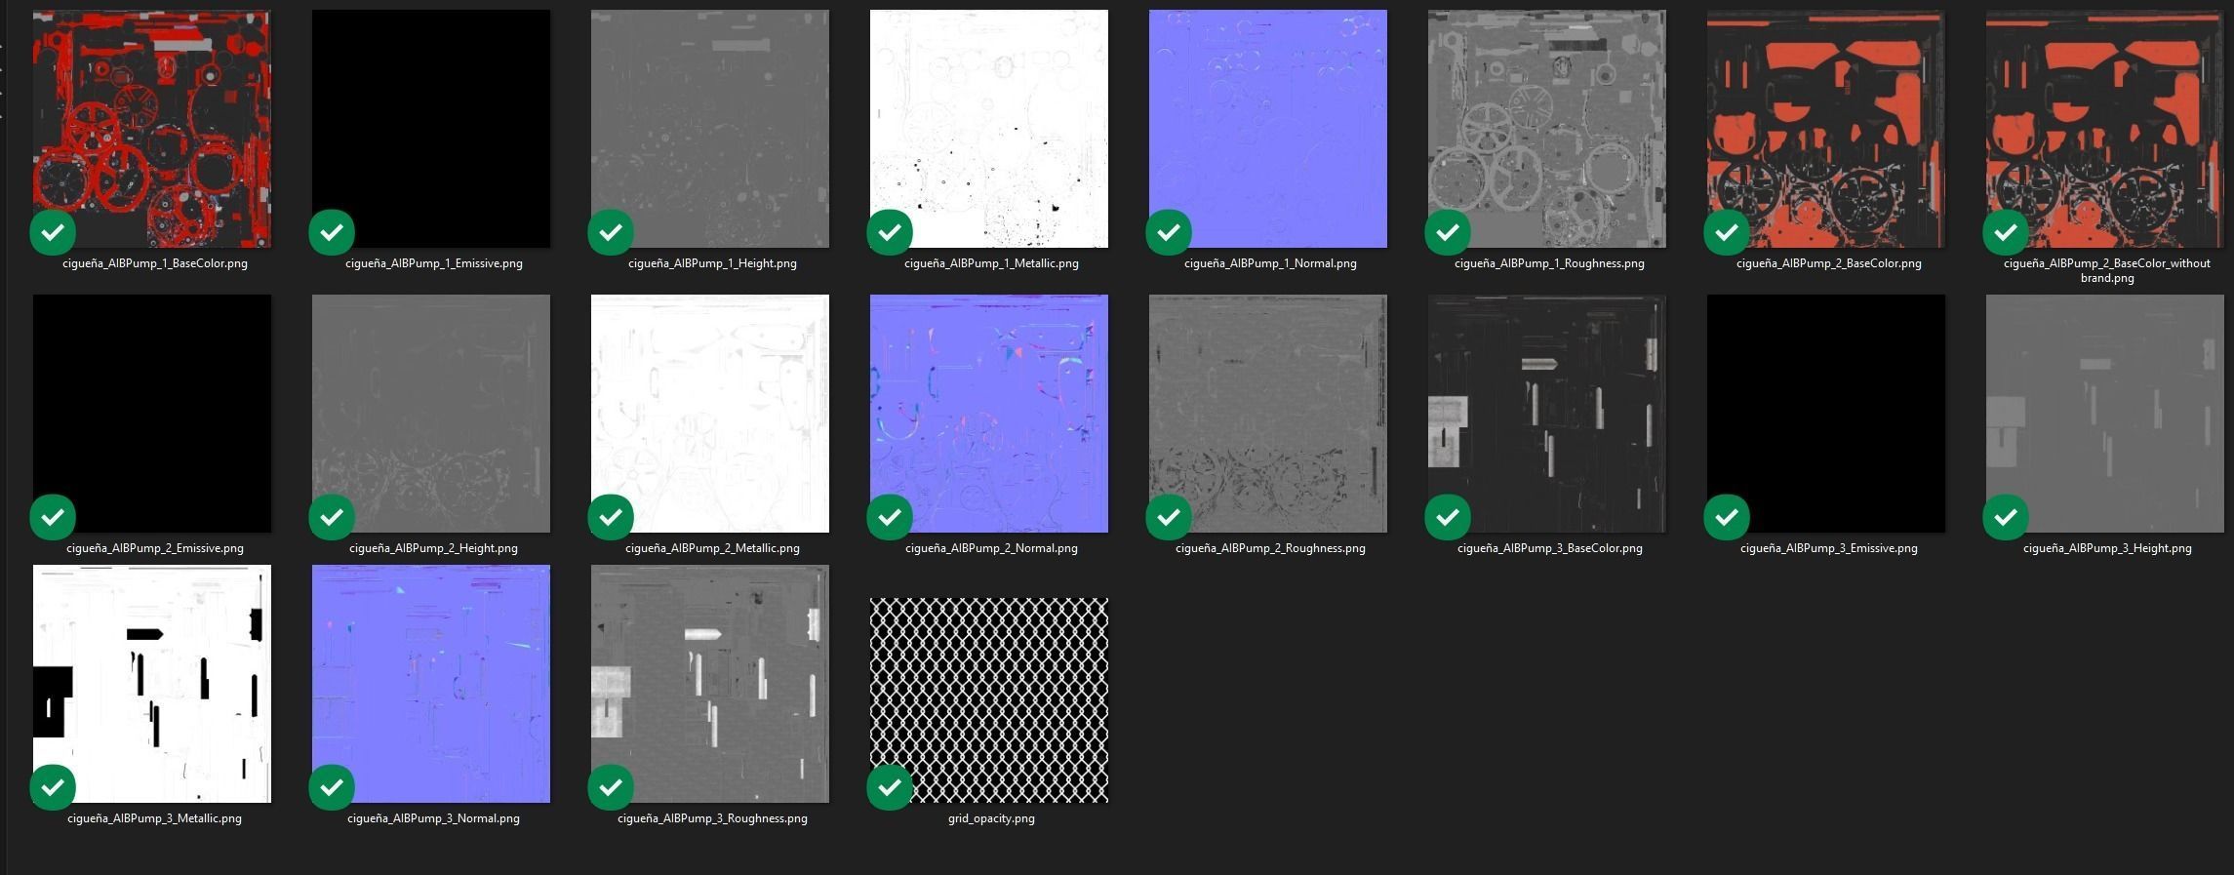Click the green checkmark on AIBPump_3_Emissive.png
Viewport: 2234px width, 875px height.
pos(1727,517)
